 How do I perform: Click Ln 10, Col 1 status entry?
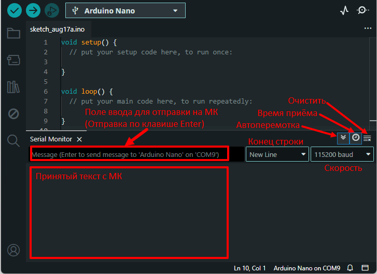pyautogui.click(x=249, y=268)
